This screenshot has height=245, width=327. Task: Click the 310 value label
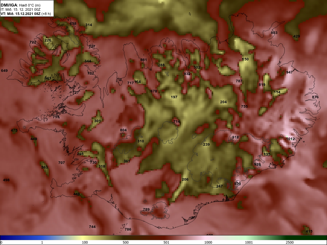[x=141, y=141]
